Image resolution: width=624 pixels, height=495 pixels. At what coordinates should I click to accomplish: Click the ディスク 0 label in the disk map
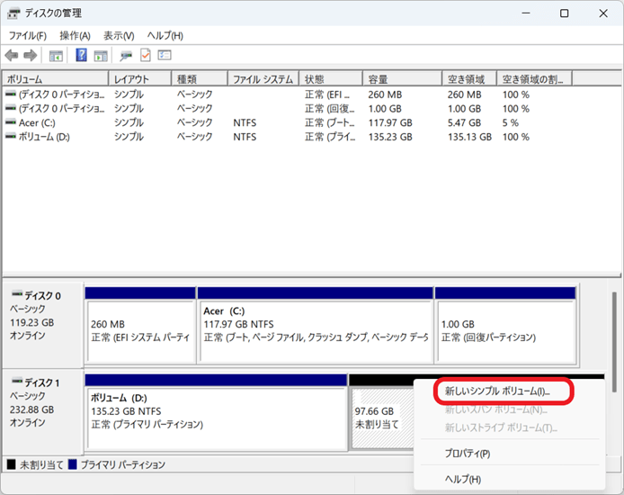pyautogui.click(x=43, y=295)
